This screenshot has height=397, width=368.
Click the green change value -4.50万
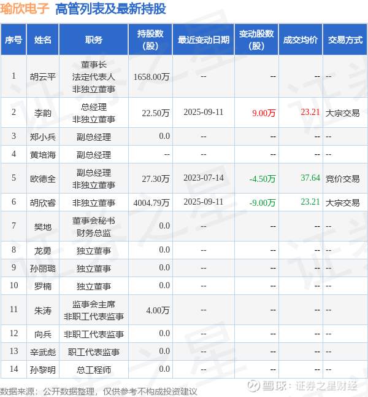click(x=263, y=179)
